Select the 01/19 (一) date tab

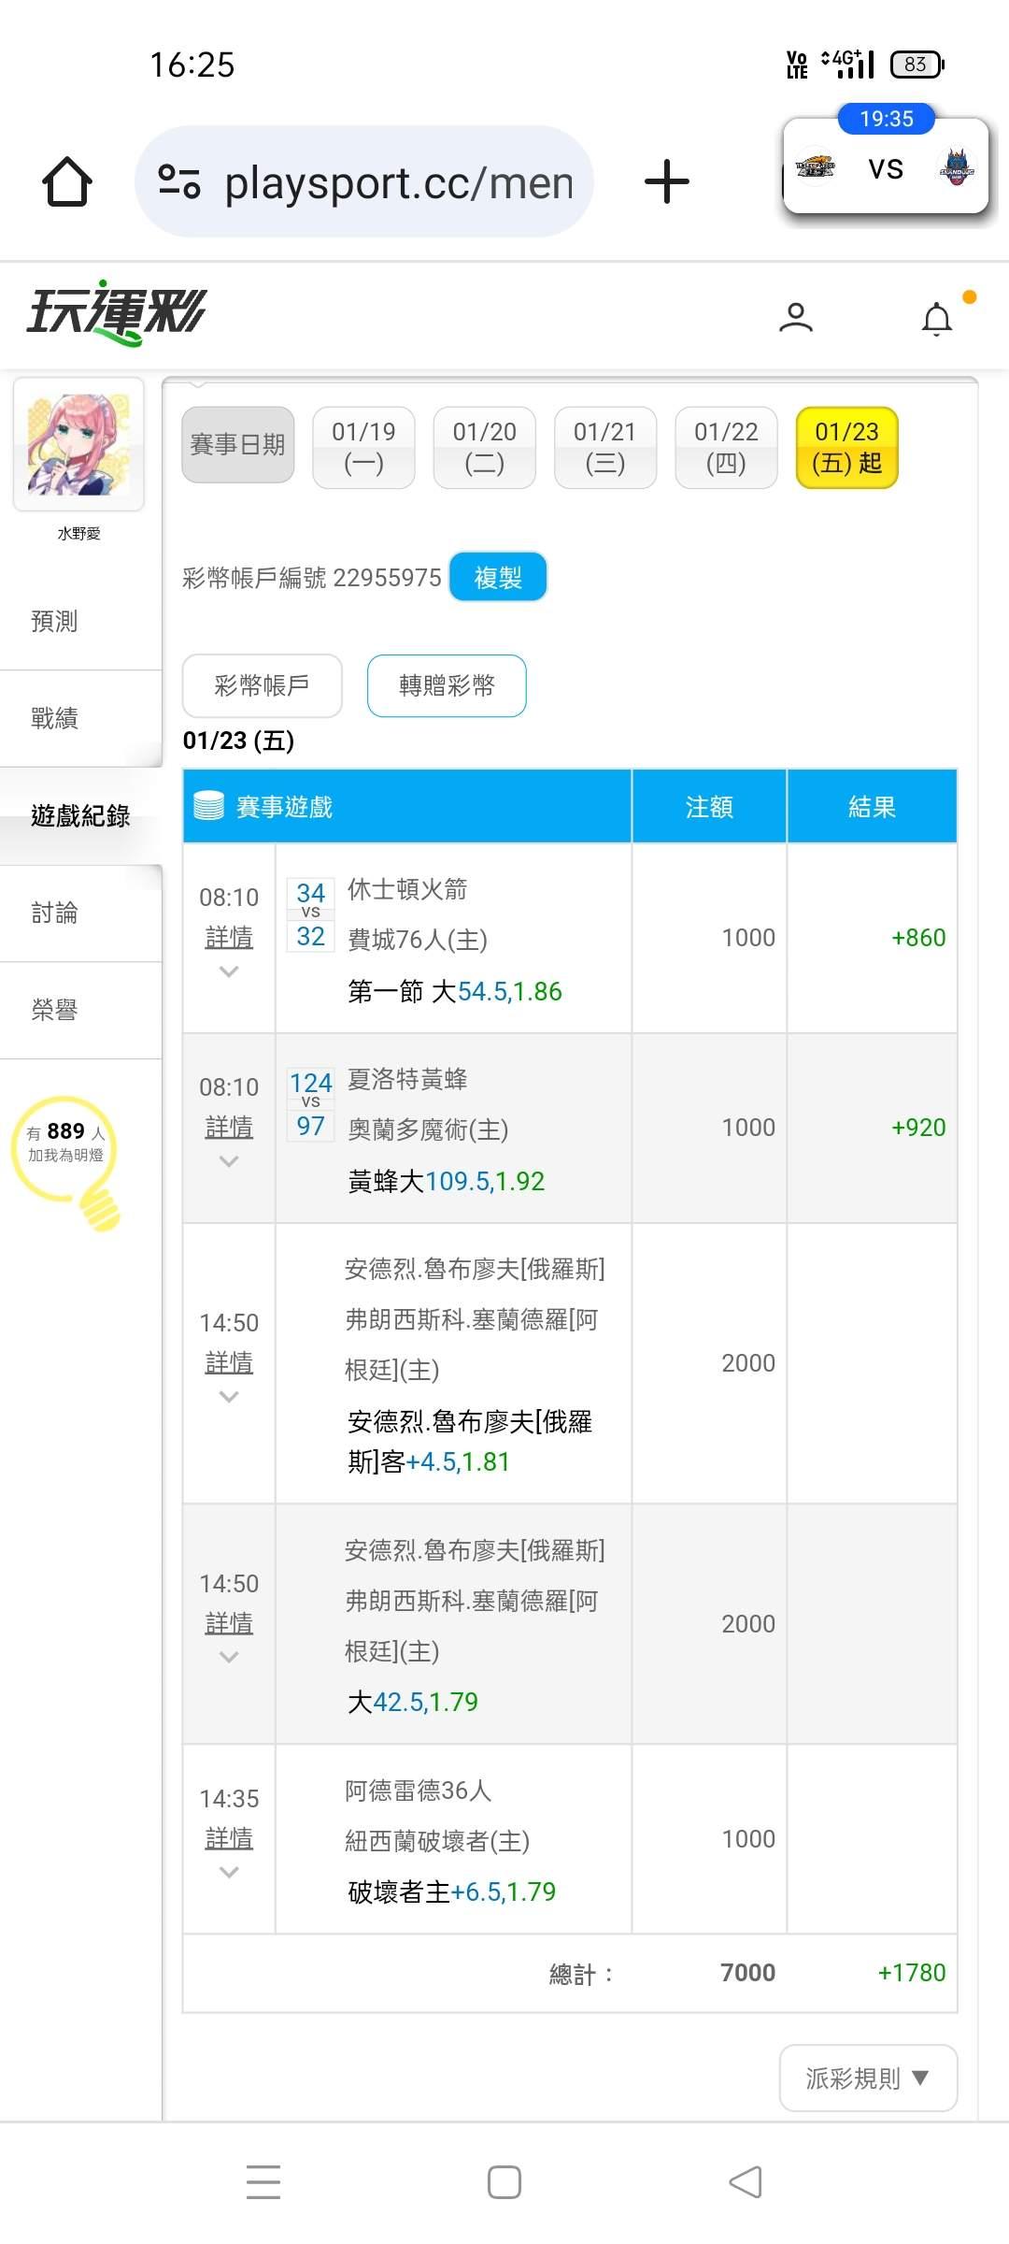(363, 447)
